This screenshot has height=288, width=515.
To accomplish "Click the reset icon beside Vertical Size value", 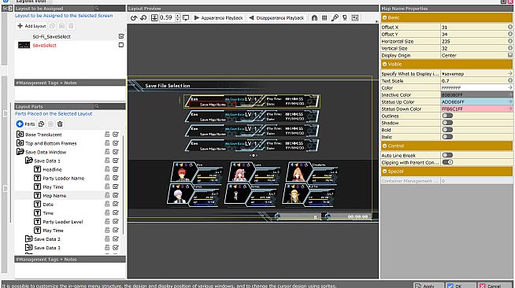I will tap(510, 48).
